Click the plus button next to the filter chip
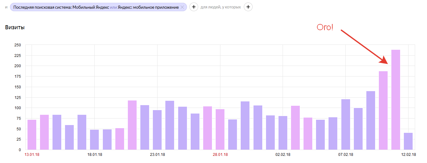 click(x=194, y=7)
